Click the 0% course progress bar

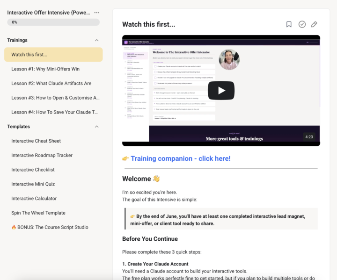coord(53,22)
